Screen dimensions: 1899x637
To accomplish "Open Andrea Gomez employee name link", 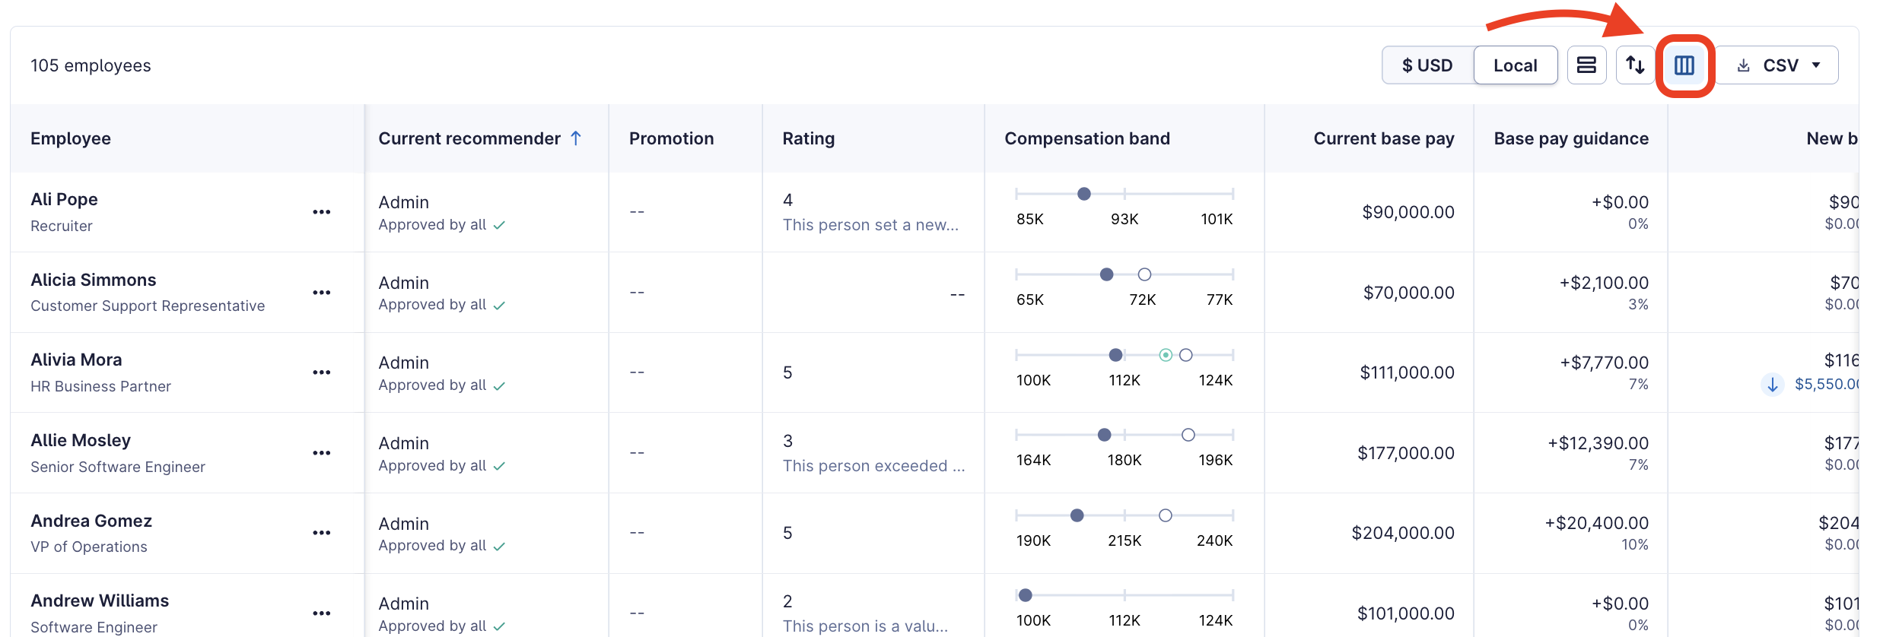I will 91,521.
